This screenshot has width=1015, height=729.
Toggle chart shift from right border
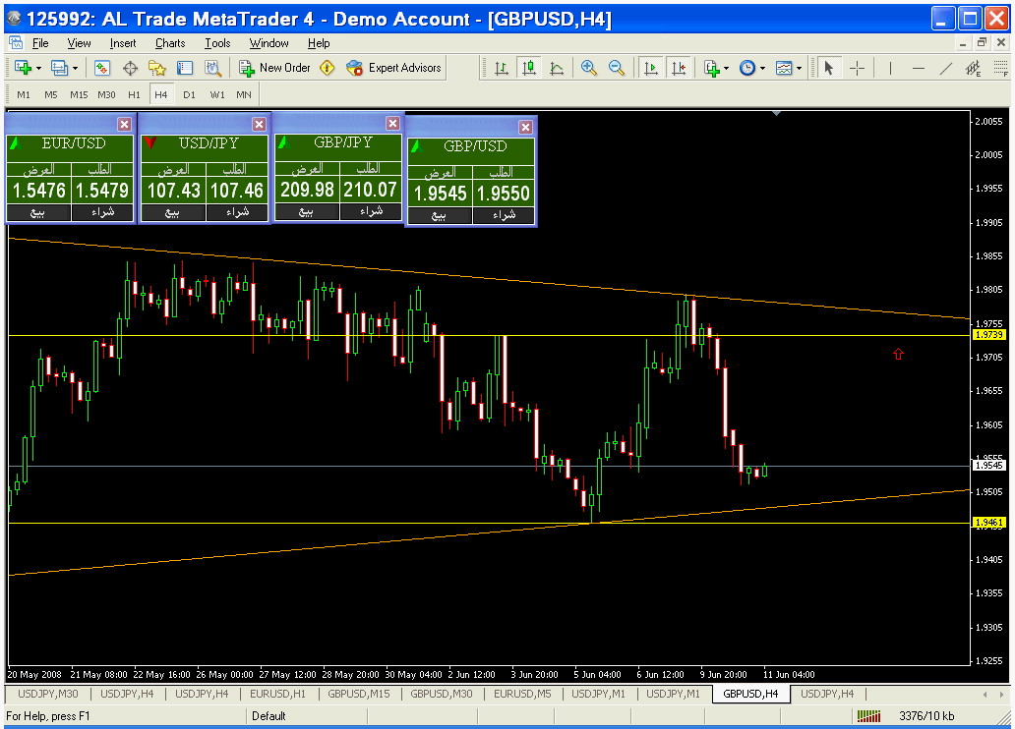tap(679, 68)
